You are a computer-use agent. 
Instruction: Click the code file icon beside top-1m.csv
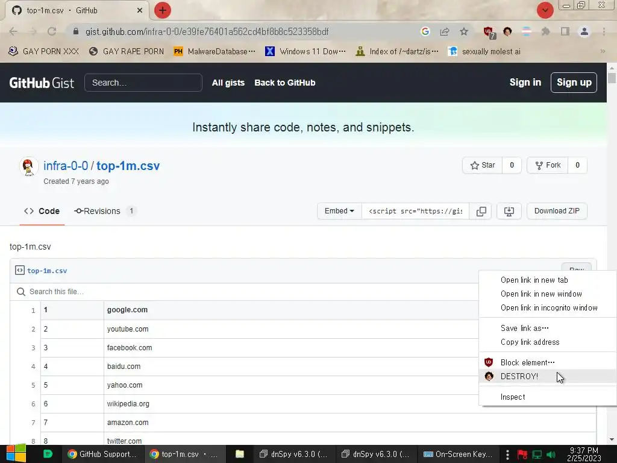click(20, 270)
